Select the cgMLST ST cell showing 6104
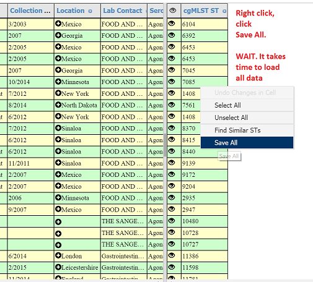 205,24
